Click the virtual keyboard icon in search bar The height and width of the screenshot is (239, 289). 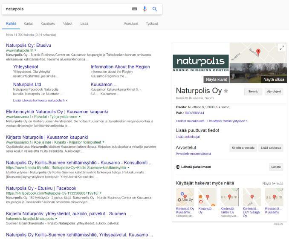[x=135, y=9]
